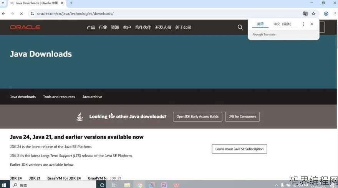The height and width of the screenshot is (188, 338).
Task: Open File Explorer from the taskbar
Action: [127, 185]
